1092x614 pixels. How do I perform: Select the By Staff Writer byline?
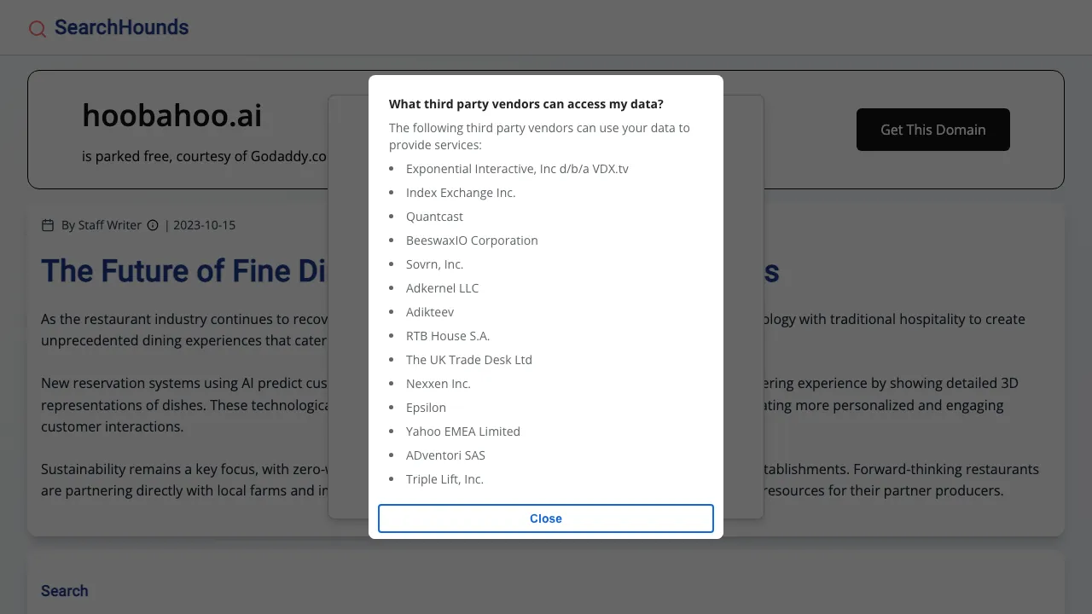102,225
